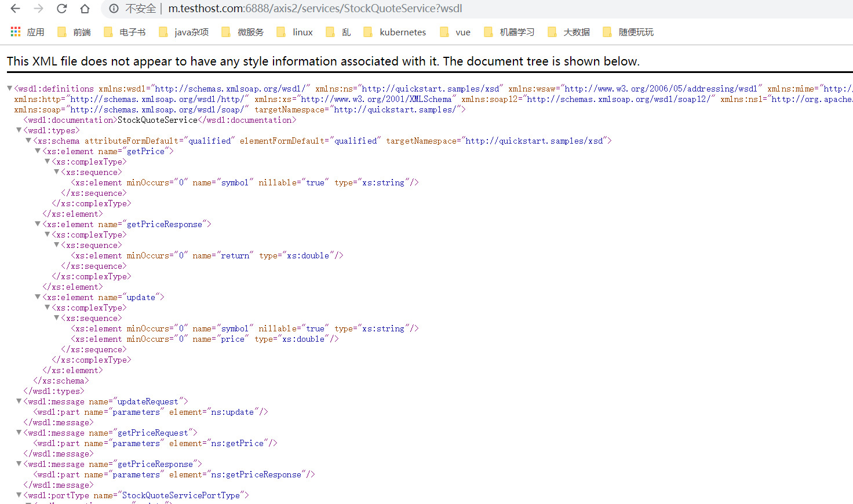Collapse the xs:schema node

(x=28, y=141)
